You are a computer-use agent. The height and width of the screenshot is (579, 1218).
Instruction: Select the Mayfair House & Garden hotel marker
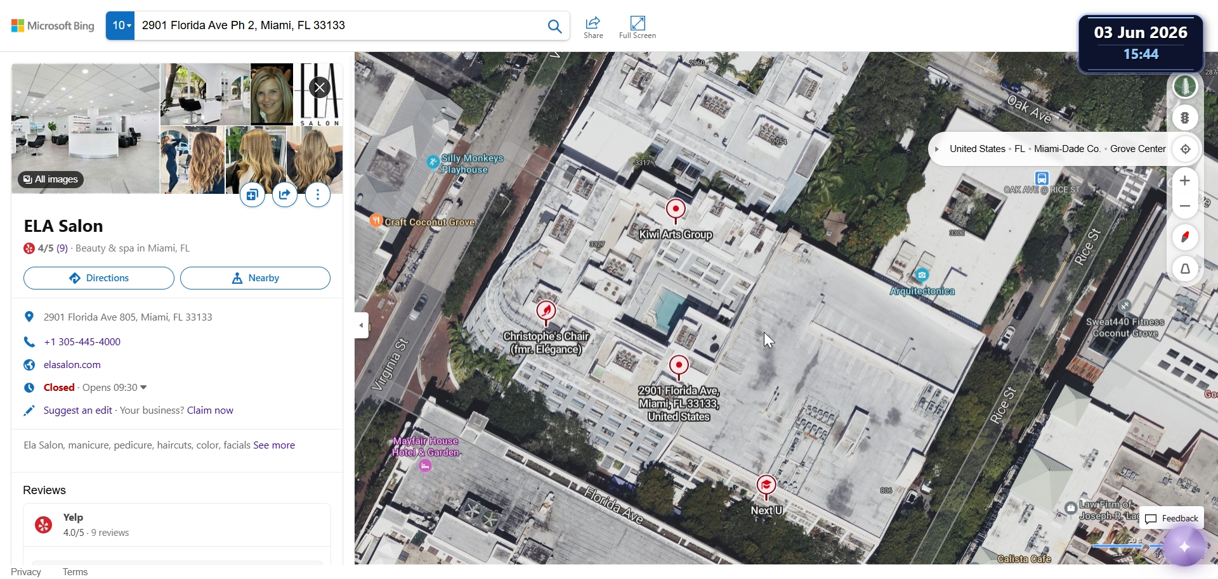coord(425,466)
